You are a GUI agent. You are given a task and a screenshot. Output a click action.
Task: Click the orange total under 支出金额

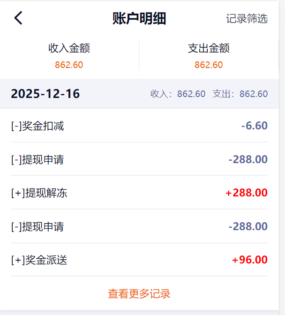tap(209, 65)
